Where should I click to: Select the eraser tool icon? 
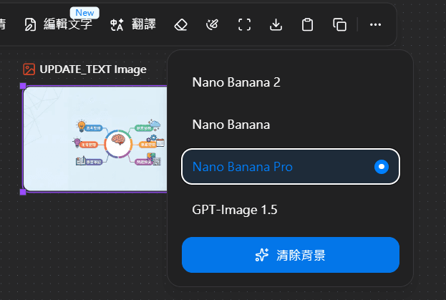180,25
